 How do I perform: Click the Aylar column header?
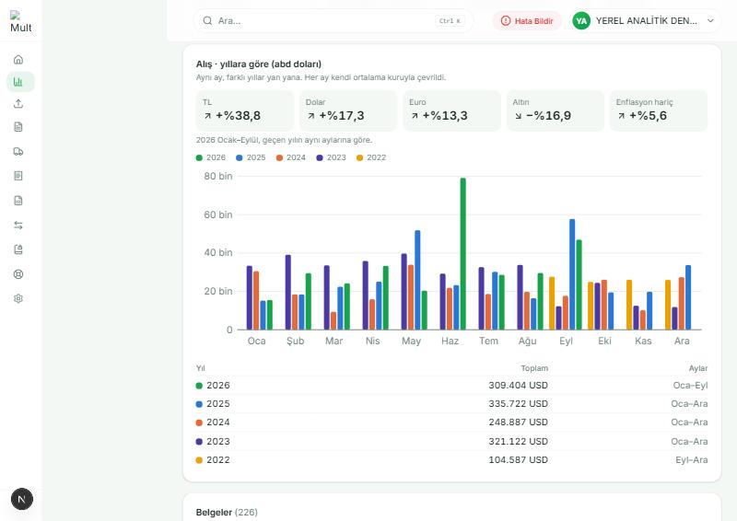698,368
